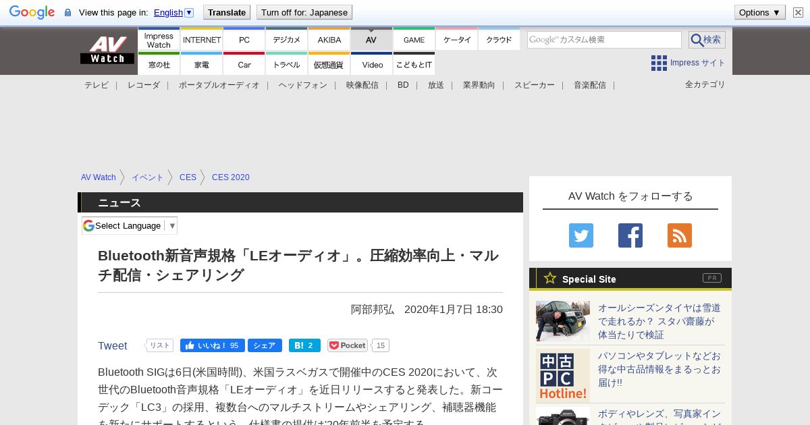Open 全カテゴリ link
The height and width of the screenshot is (425, 810).
tap(705, 84)
